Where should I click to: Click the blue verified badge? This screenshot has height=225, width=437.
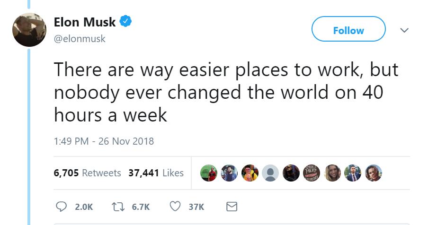pos(125,22)
